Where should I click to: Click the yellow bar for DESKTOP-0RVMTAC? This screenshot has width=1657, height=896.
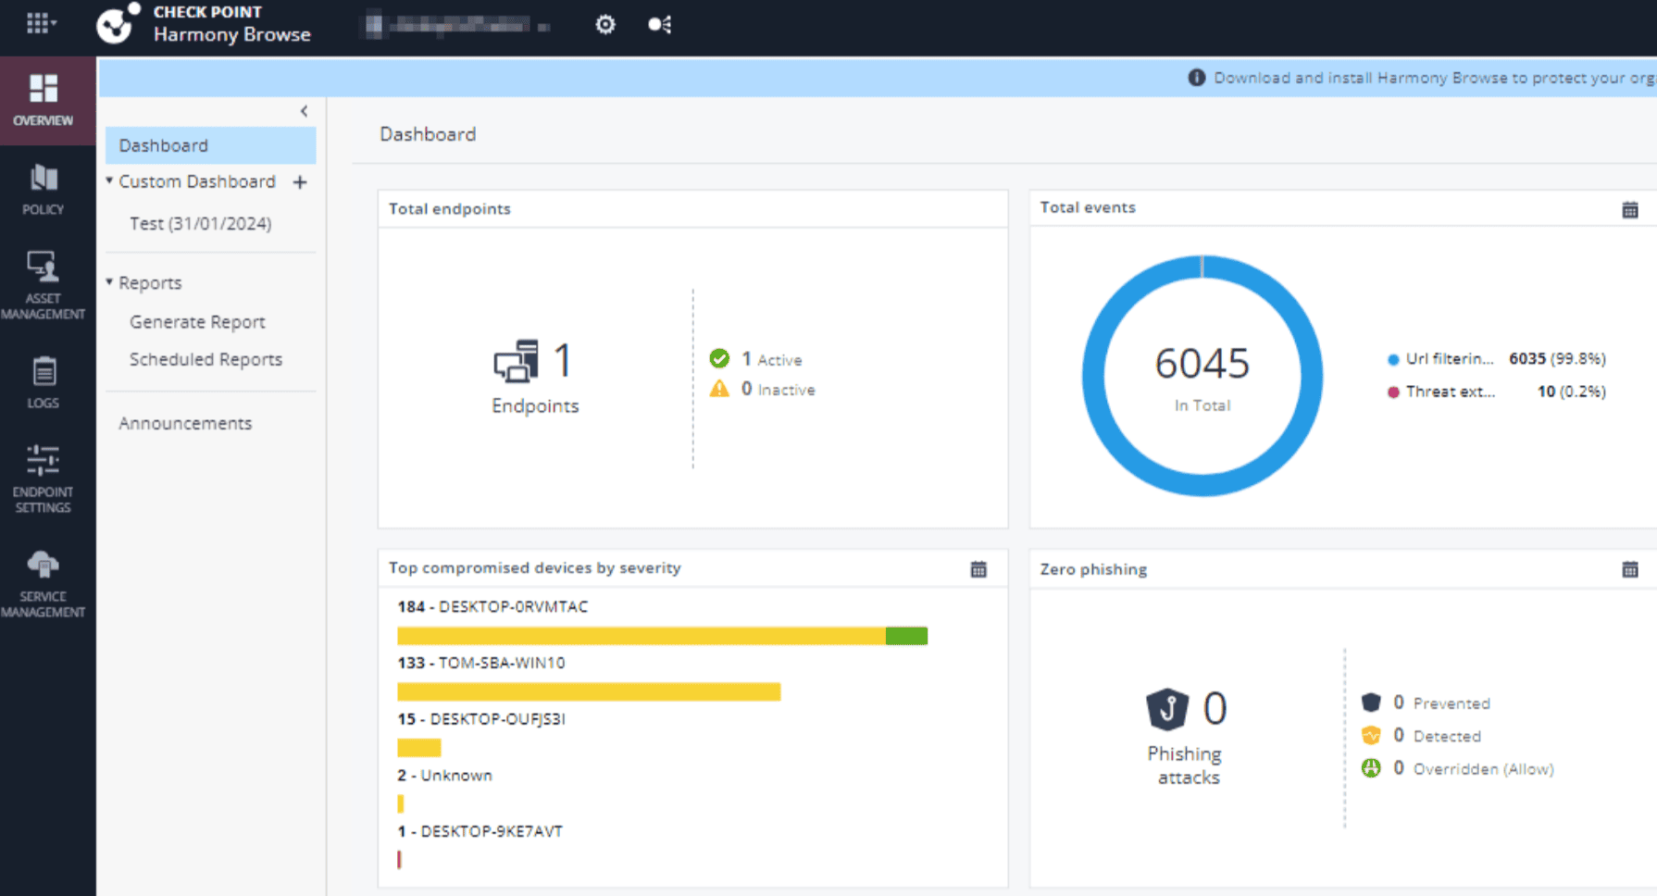tap(642, 636)
